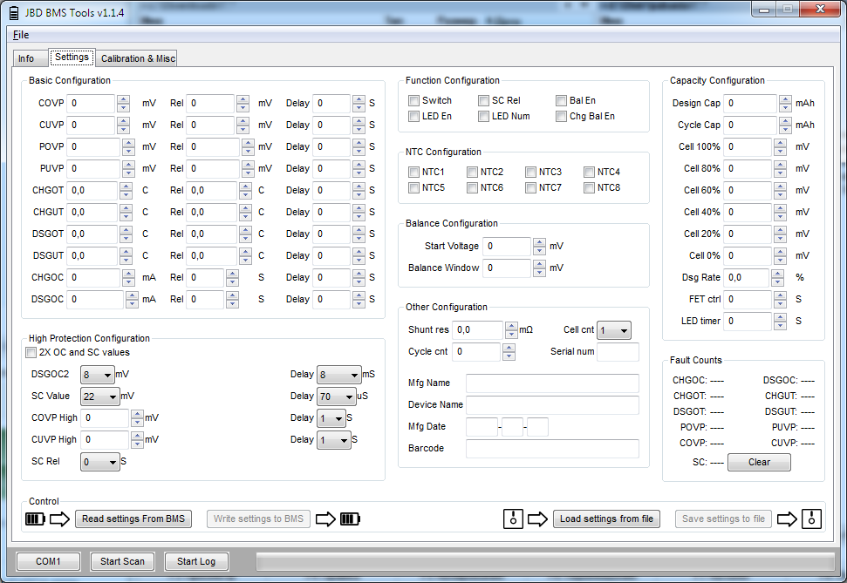Check the NTC4 sensor checkbox
Screen dimensions: 847x583
click(589, 172)
